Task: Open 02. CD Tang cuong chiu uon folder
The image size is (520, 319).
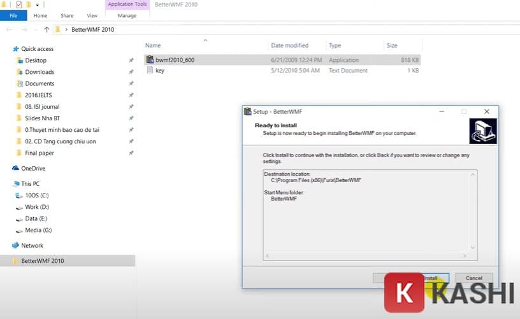Action: point(61,141)
